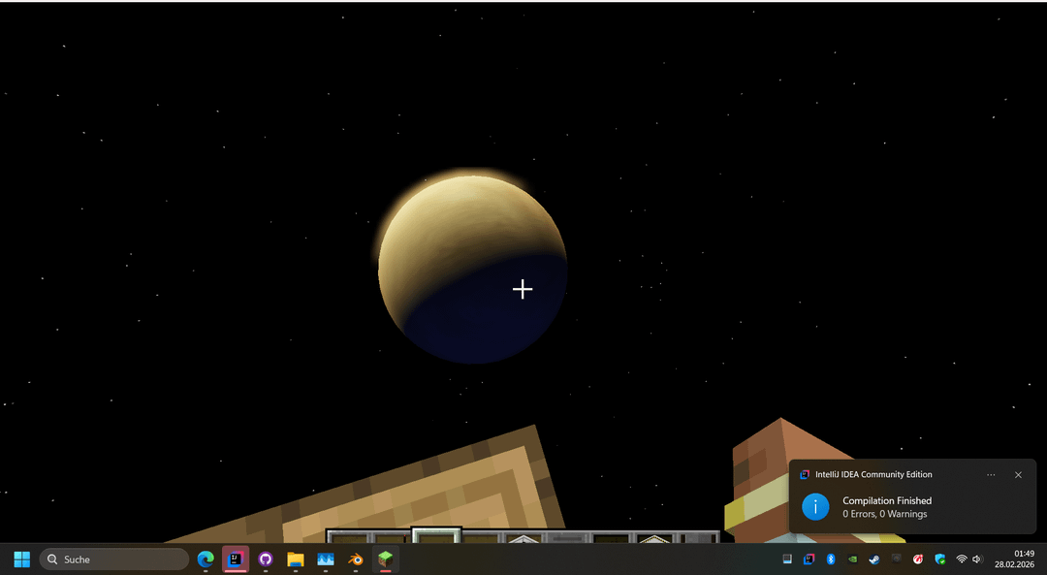This screenshot has height=575, width=1047.
Task: Click the Suche search box
Action: click(x=114, y=559)
